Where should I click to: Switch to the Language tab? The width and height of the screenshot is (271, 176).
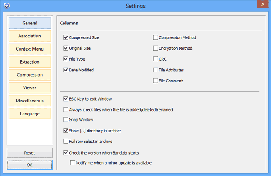click(x=30, y=114)
